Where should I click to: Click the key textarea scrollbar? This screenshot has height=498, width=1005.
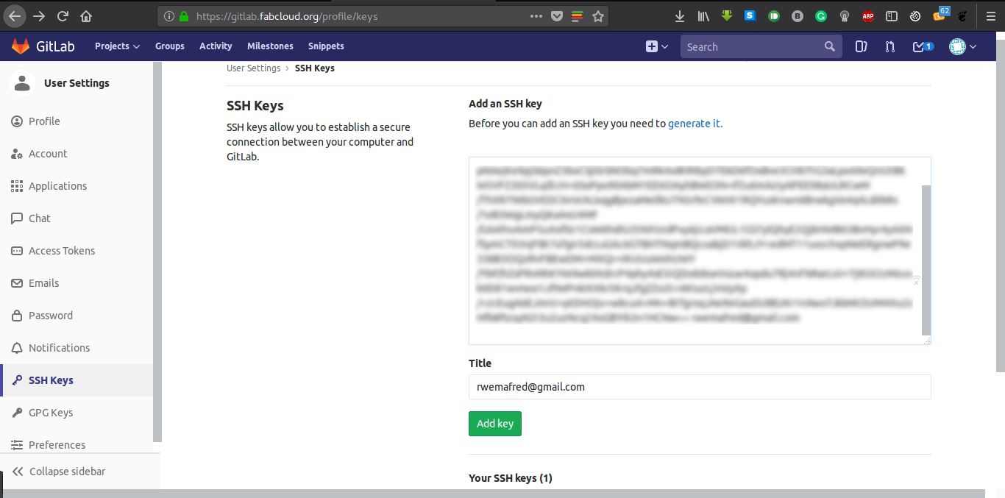tap(926, 257)
